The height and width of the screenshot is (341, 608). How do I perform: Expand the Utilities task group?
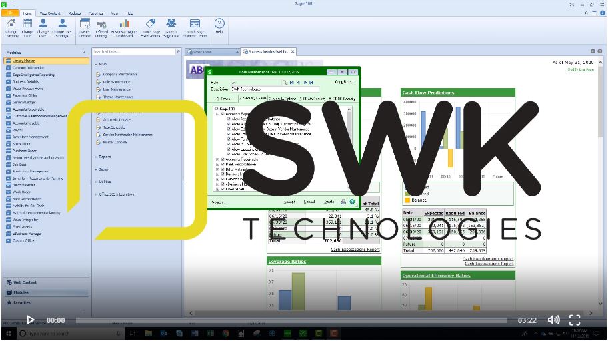point(96,182)
